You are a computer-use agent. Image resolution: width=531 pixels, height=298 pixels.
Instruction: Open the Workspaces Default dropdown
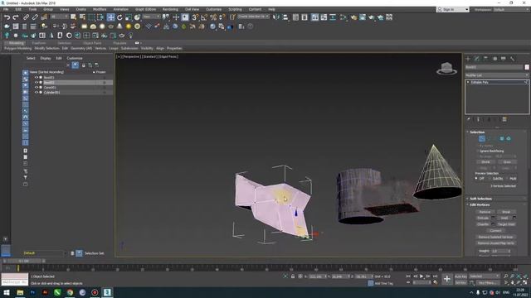click(x=511, y=9)
